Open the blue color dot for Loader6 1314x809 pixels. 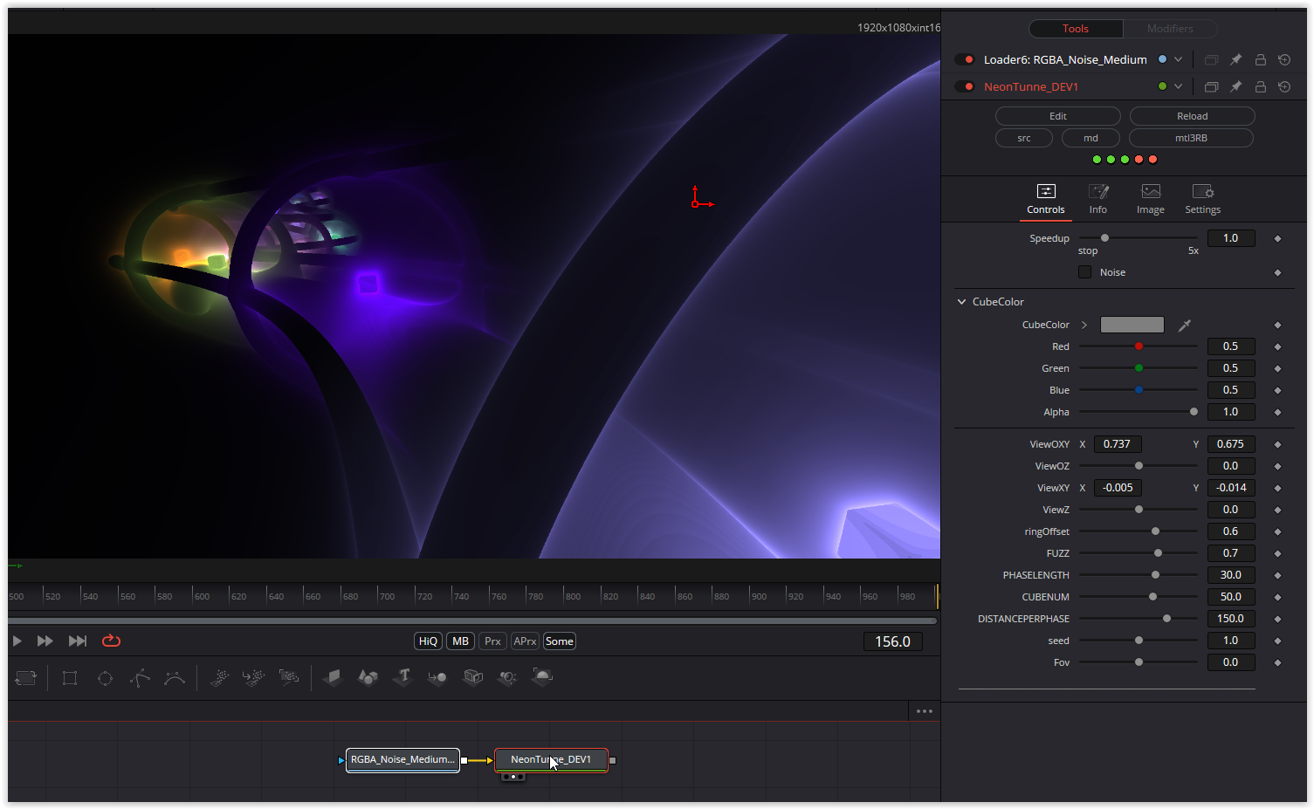1162,60
